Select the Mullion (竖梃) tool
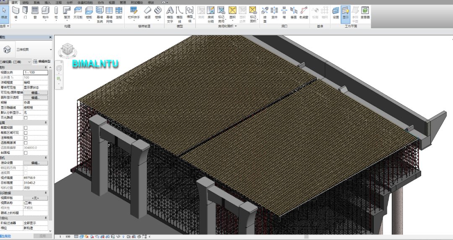 point(119,13)
